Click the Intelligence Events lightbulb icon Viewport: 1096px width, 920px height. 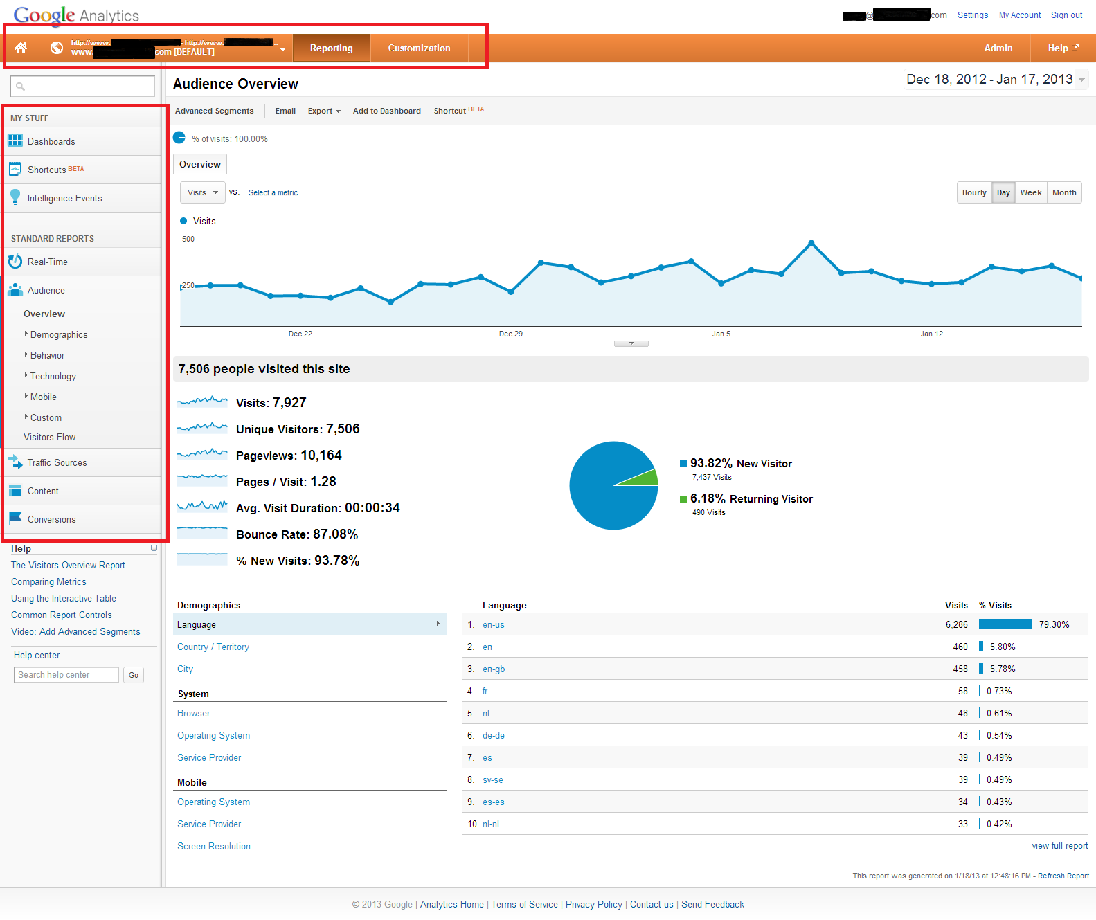pyautogui.click(x=15, y=198)
